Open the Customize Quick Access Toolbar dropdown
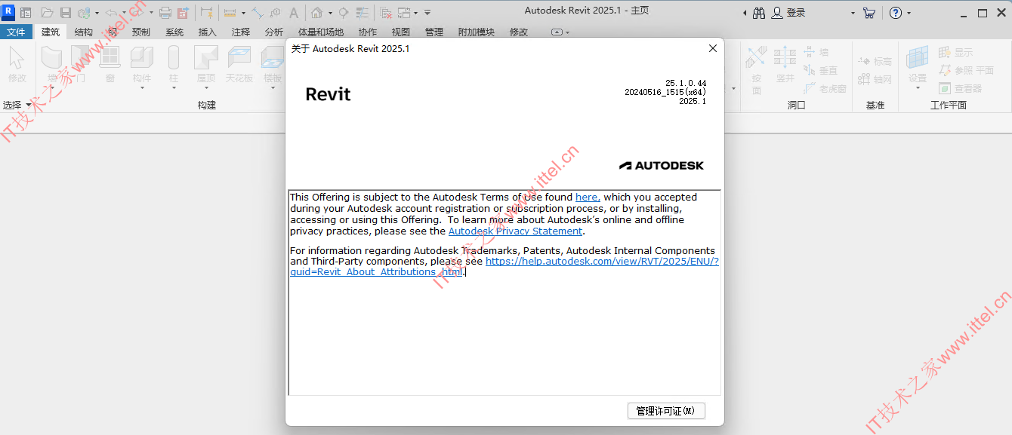Viewport: 1012px width, 435px height. 427,13
